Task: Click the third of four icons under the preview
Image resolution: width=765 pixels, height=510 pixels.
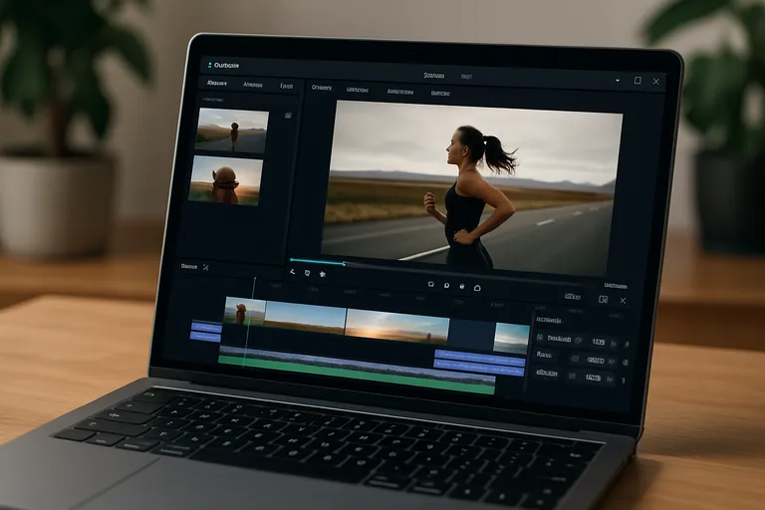Action: pyautogui.click(x=461, y=287)
